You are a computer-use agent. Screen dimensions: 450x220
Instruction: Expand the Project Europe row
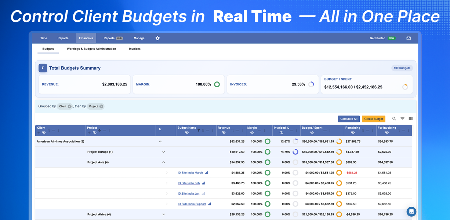pyautogui.click(x=164, y=152)
